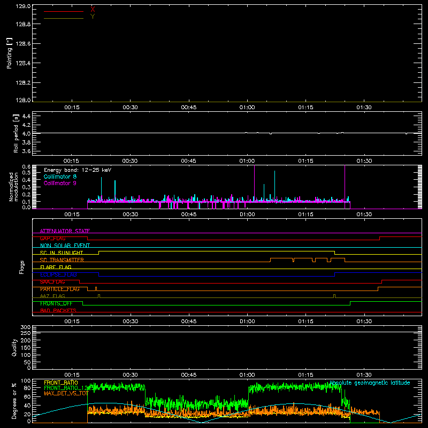Click the 150 tick on Quality axis
Image resolution: width=428 pixels, height=428 pixels.
[x=25, y=348]
